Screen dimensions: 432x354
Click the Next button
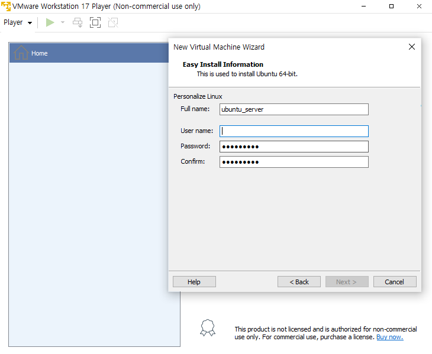[x=347, y=282]
